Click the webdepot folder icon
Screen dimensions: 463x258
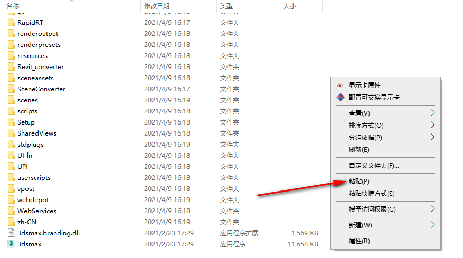11,199
